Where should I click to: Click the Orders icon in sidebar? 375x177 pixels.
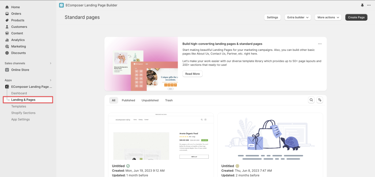7,14
